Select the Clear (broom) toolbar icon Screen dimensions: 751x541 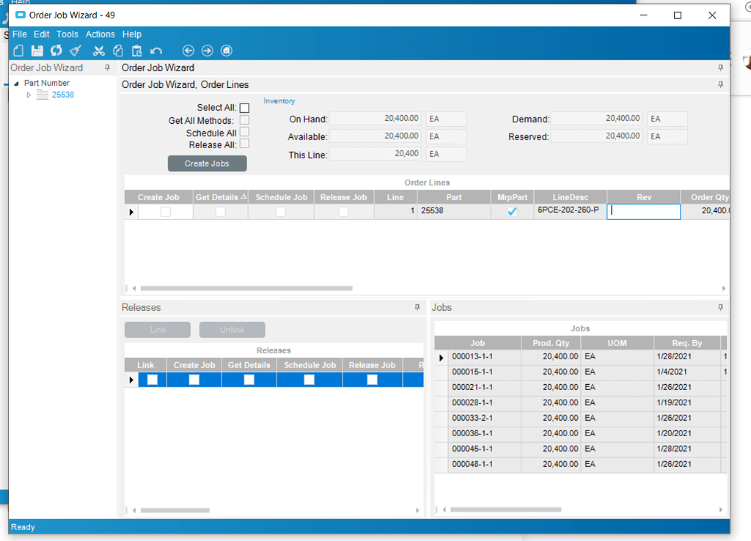(75, 50)
